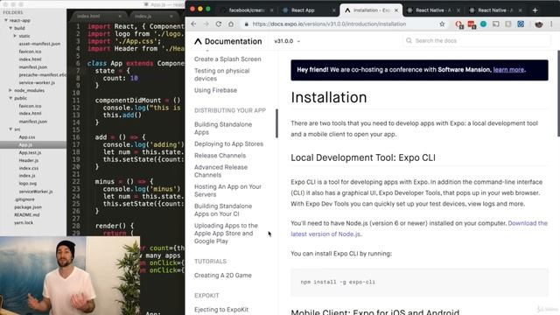Screen dimensions: 560x315
Task: Open 'Deploying to App Stores' sidebar link
Action: pyautogui.click(x=228, y=143)
